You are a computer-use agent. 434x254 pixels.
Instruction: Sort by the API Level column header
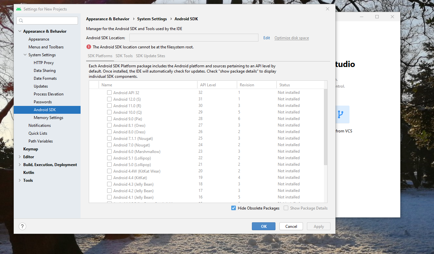click(217, 85)
